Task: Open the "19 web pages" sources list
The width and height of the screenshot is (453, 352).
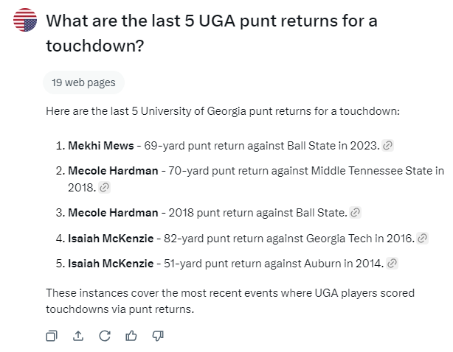Action: click(x=83, y=82)
